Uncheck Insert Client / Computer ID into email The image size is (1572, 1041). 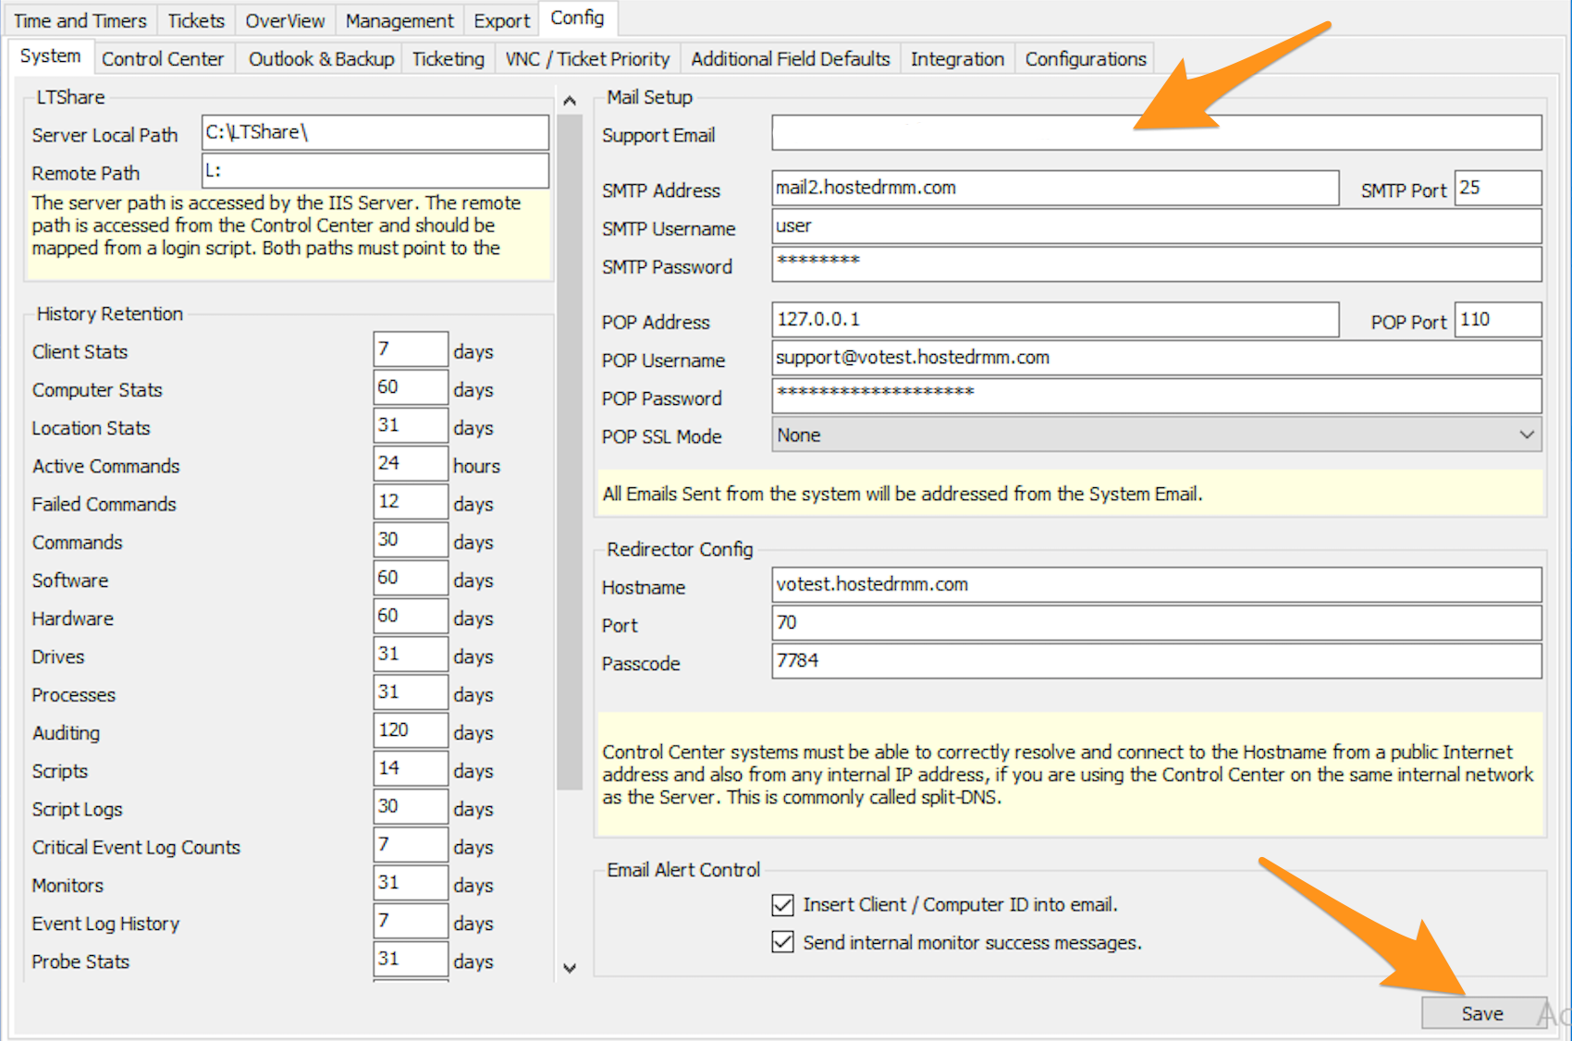click(x=781, y=905)
